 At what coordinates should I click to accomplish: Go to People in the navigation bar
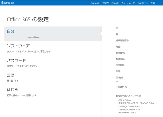coord(115,3)
